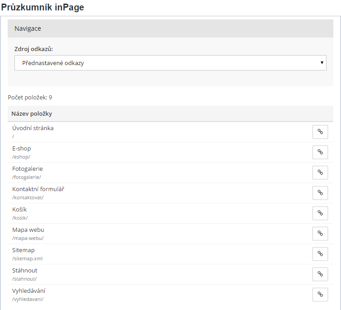Pick the Sitemap row link icon
Screen dimensions: 341x310
(320, 254)
